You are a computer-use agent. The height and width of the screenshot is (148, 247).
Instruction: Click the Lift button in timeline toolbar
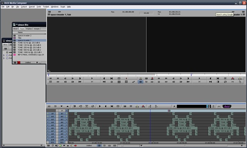(x=125, y=106)
